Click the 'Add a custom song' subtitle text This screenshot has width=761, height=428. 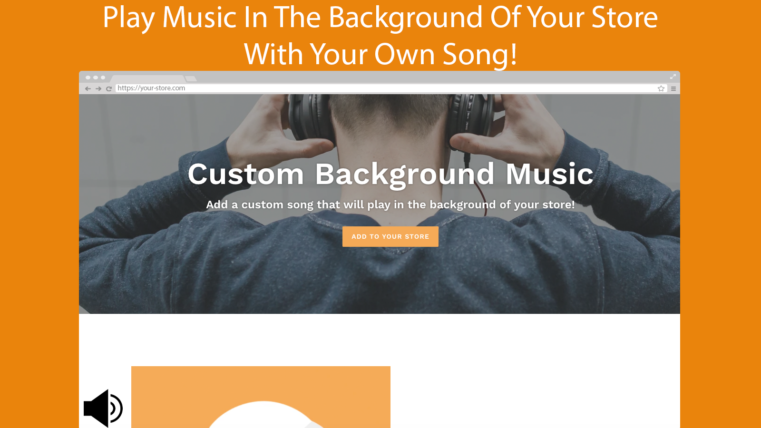pyautogui.click(x=390, y=204)
